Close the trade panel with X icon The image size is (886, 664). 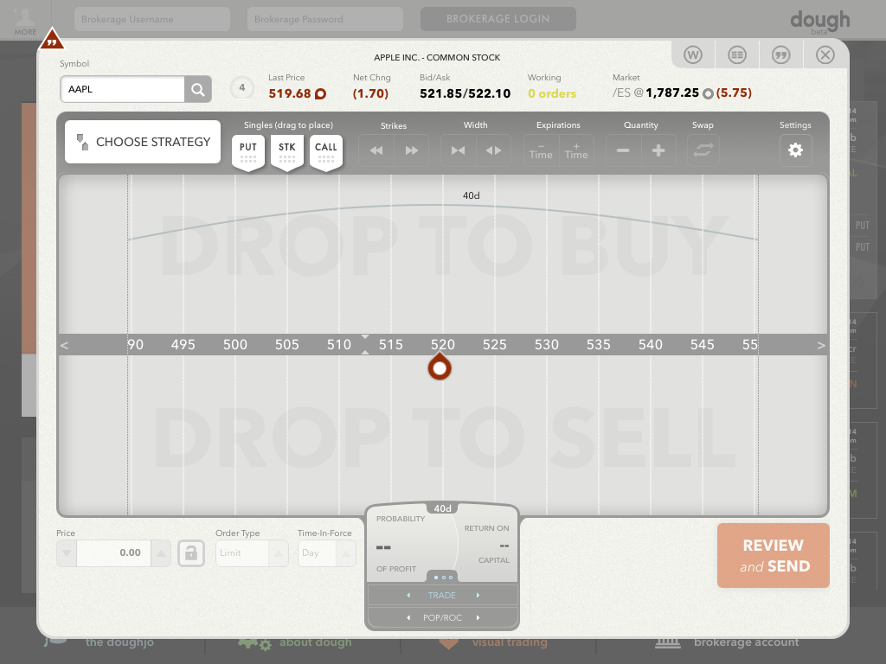click(825, 54)
